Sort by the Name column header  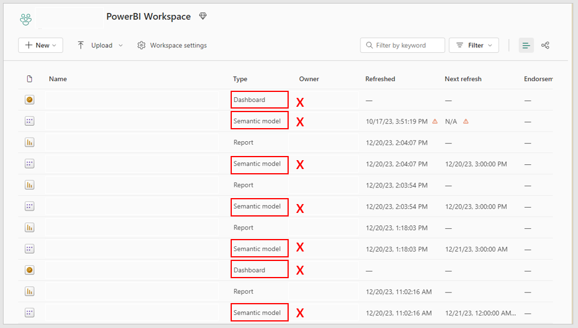58,79
